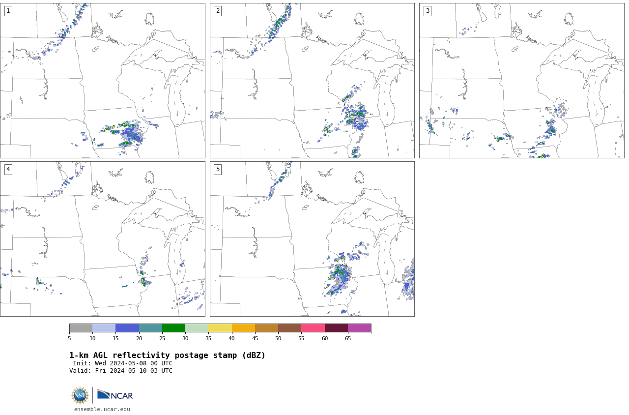Select the dark brown 50-55 dBZ swatch

click(x=290, y=328)
